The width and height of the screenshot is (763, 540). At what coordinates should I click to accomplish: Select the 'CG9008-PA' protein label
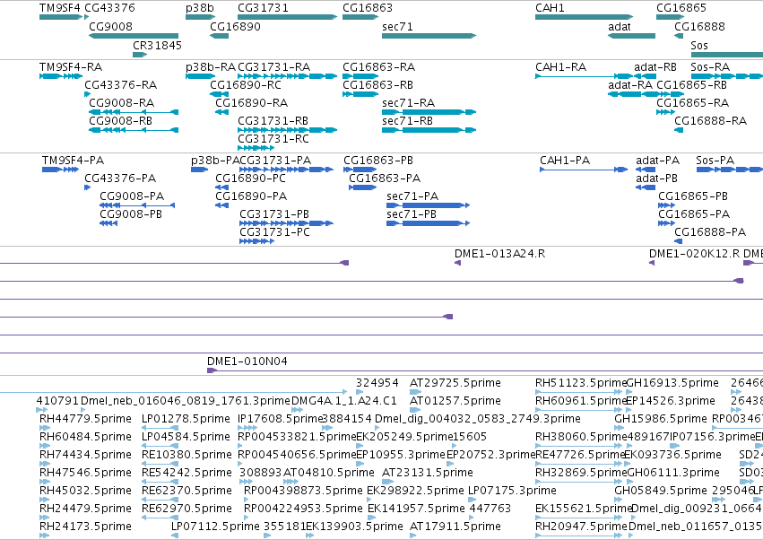click(132, 196)
